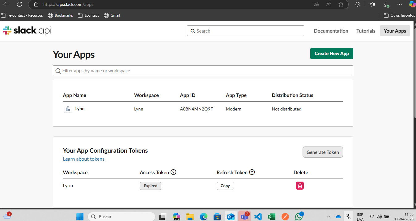Open the Bookmarks folder on favorites bar
The width and height of the screenshot is (416, 221).
(60, 15)
